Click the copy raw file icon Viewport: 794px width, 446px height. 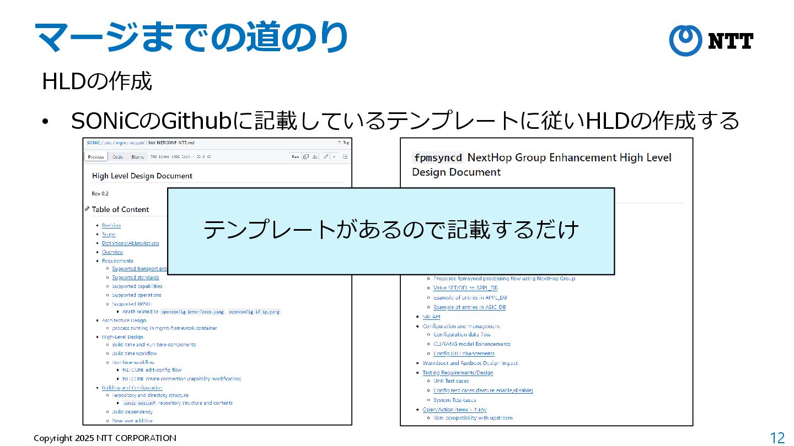click(307, 156)
